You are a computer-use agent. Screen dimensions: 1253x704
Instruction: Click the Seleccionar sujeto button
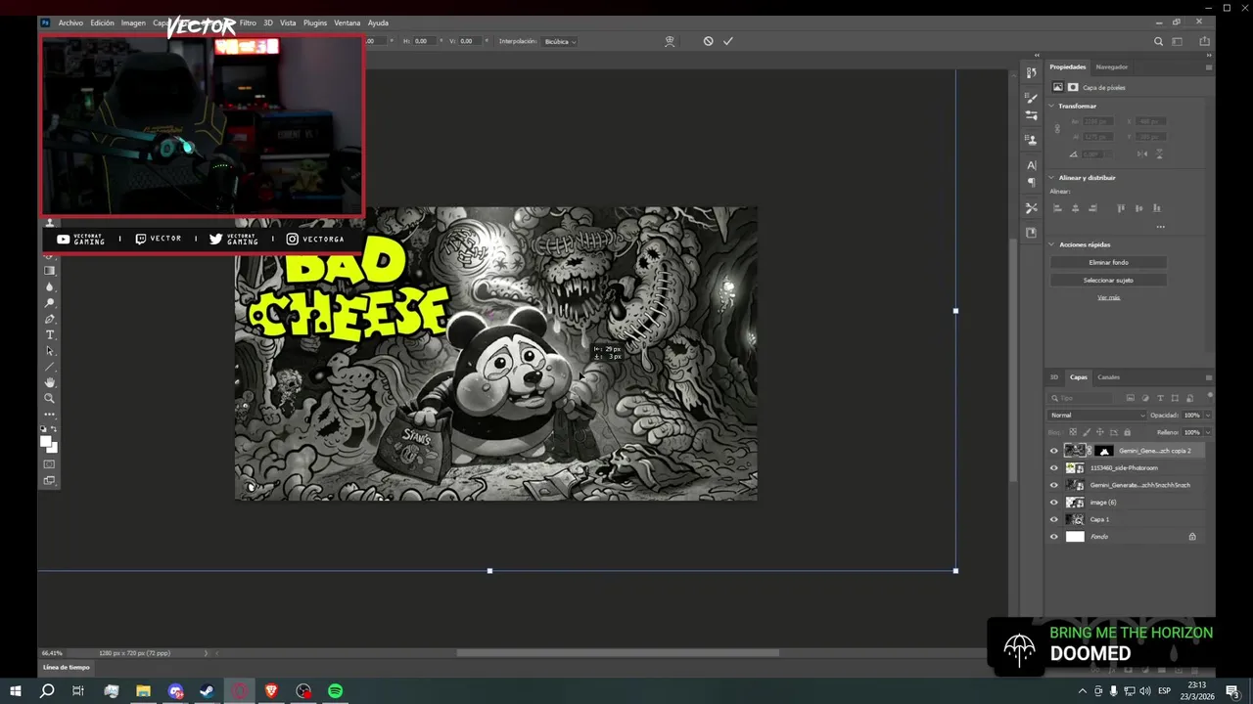1108,280
